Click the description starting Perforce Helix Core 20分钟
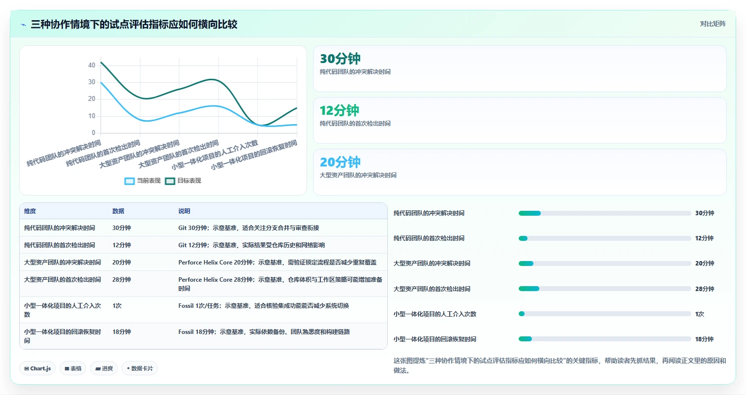Screen dimensions: 746x395 point(277,263)
